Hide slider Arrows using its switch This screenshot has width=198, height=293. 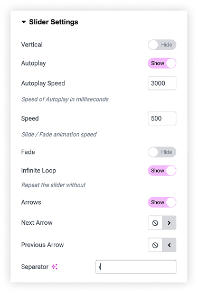click(162, 202)
